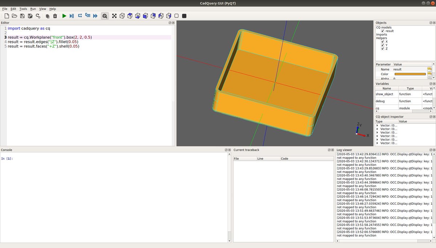Click the Step debugger icon
Image resolution: width=436 pixels, height=248 pixels.
[x=80, y=16]
